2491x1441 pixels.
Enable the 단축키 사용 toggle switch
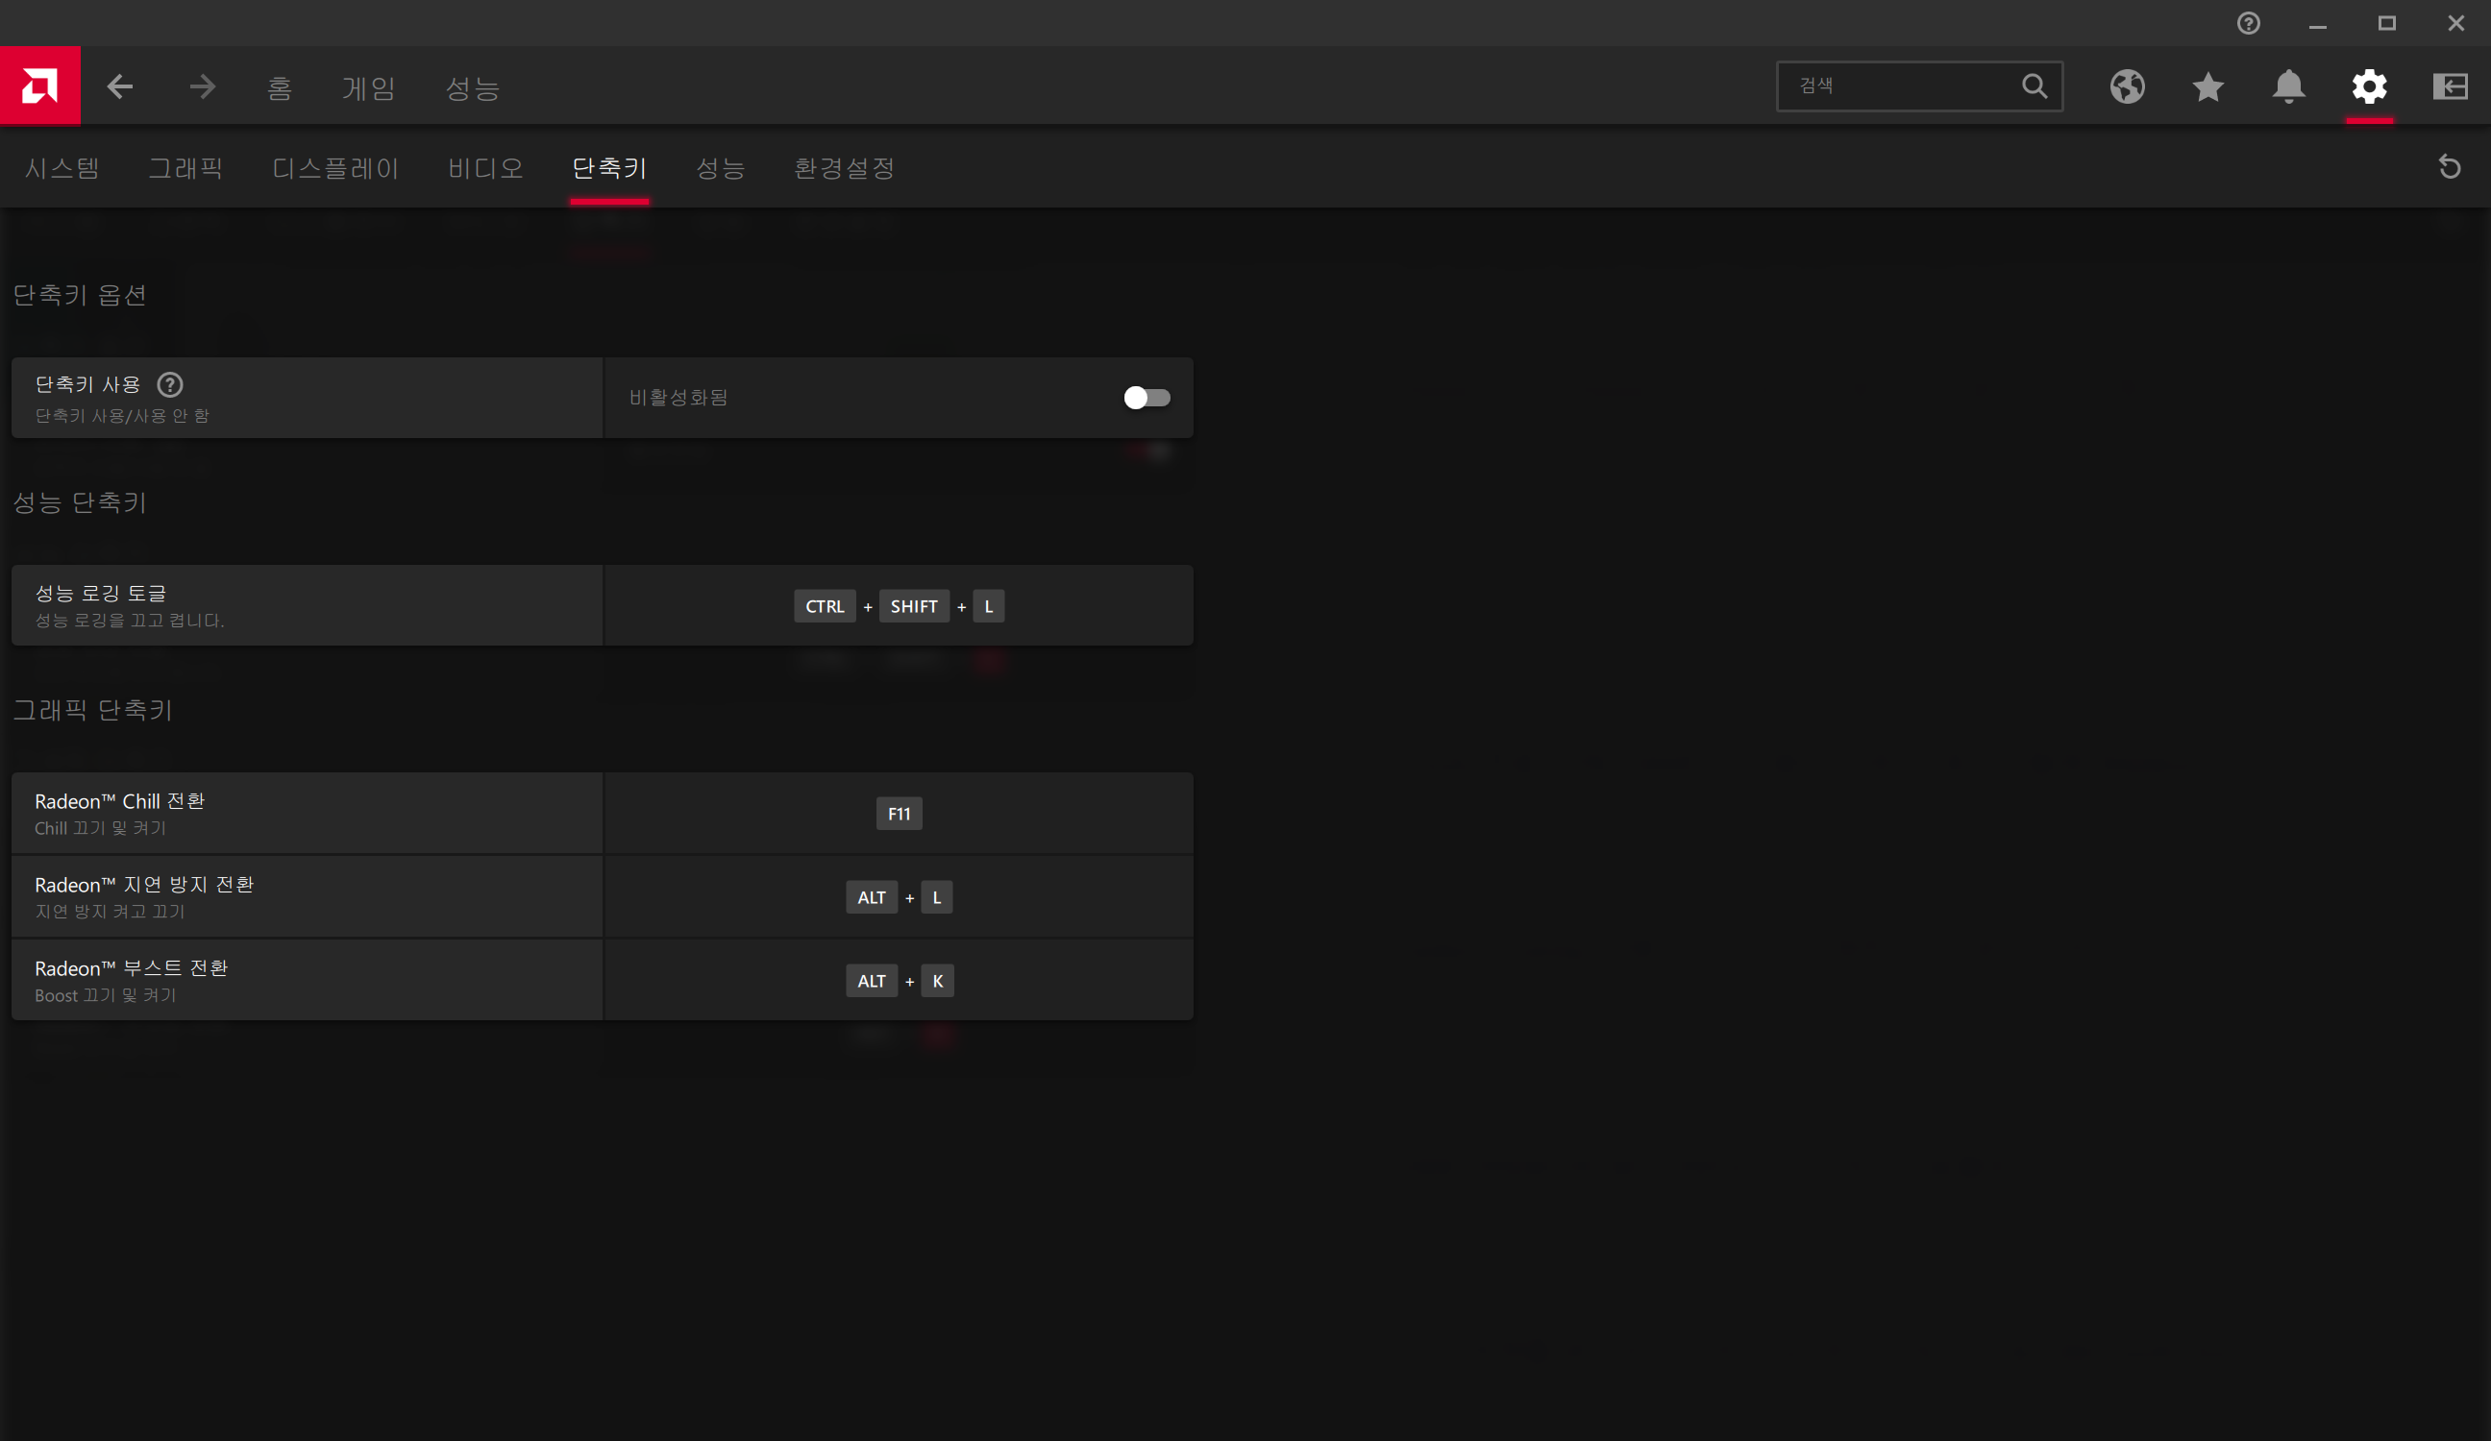[x=1146, y=398]
